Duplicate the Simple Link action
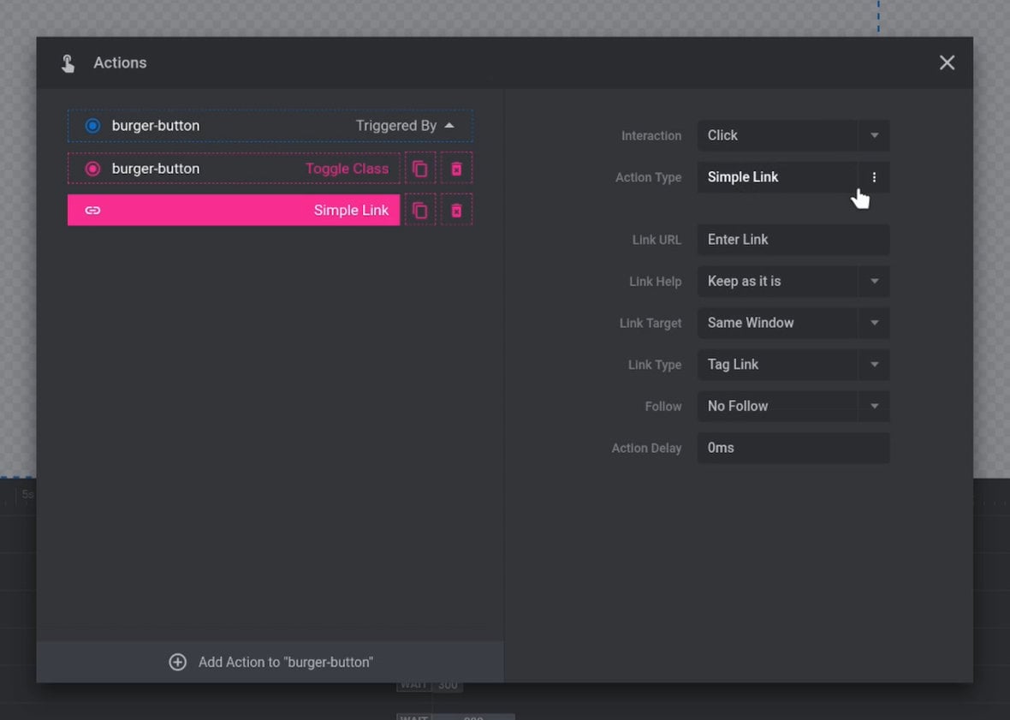Image resolution: width=1010 pixels, height=720 pixels. click(420, 210)
